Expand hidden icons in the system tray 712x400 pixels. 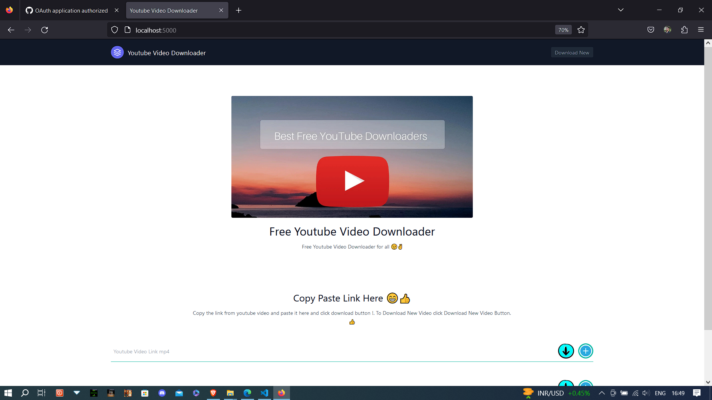tap(602, 393)
